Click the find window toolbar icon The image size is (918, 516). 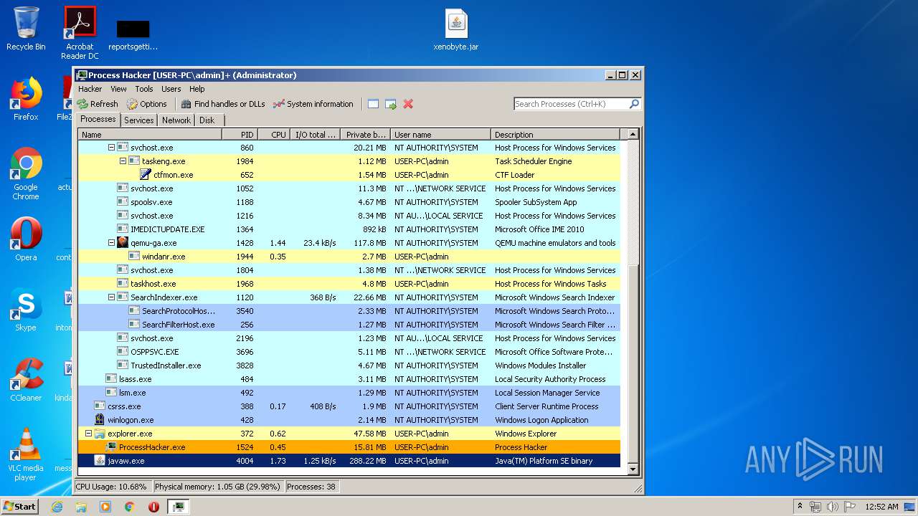(373, 104)
